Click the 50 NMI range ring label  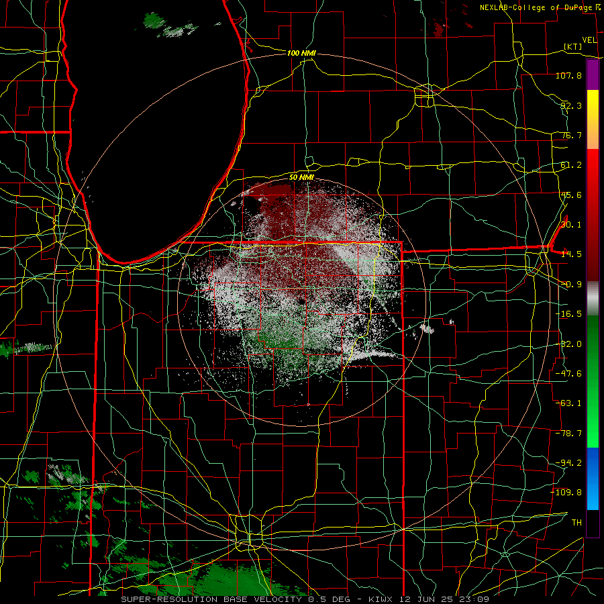point(301,178)
